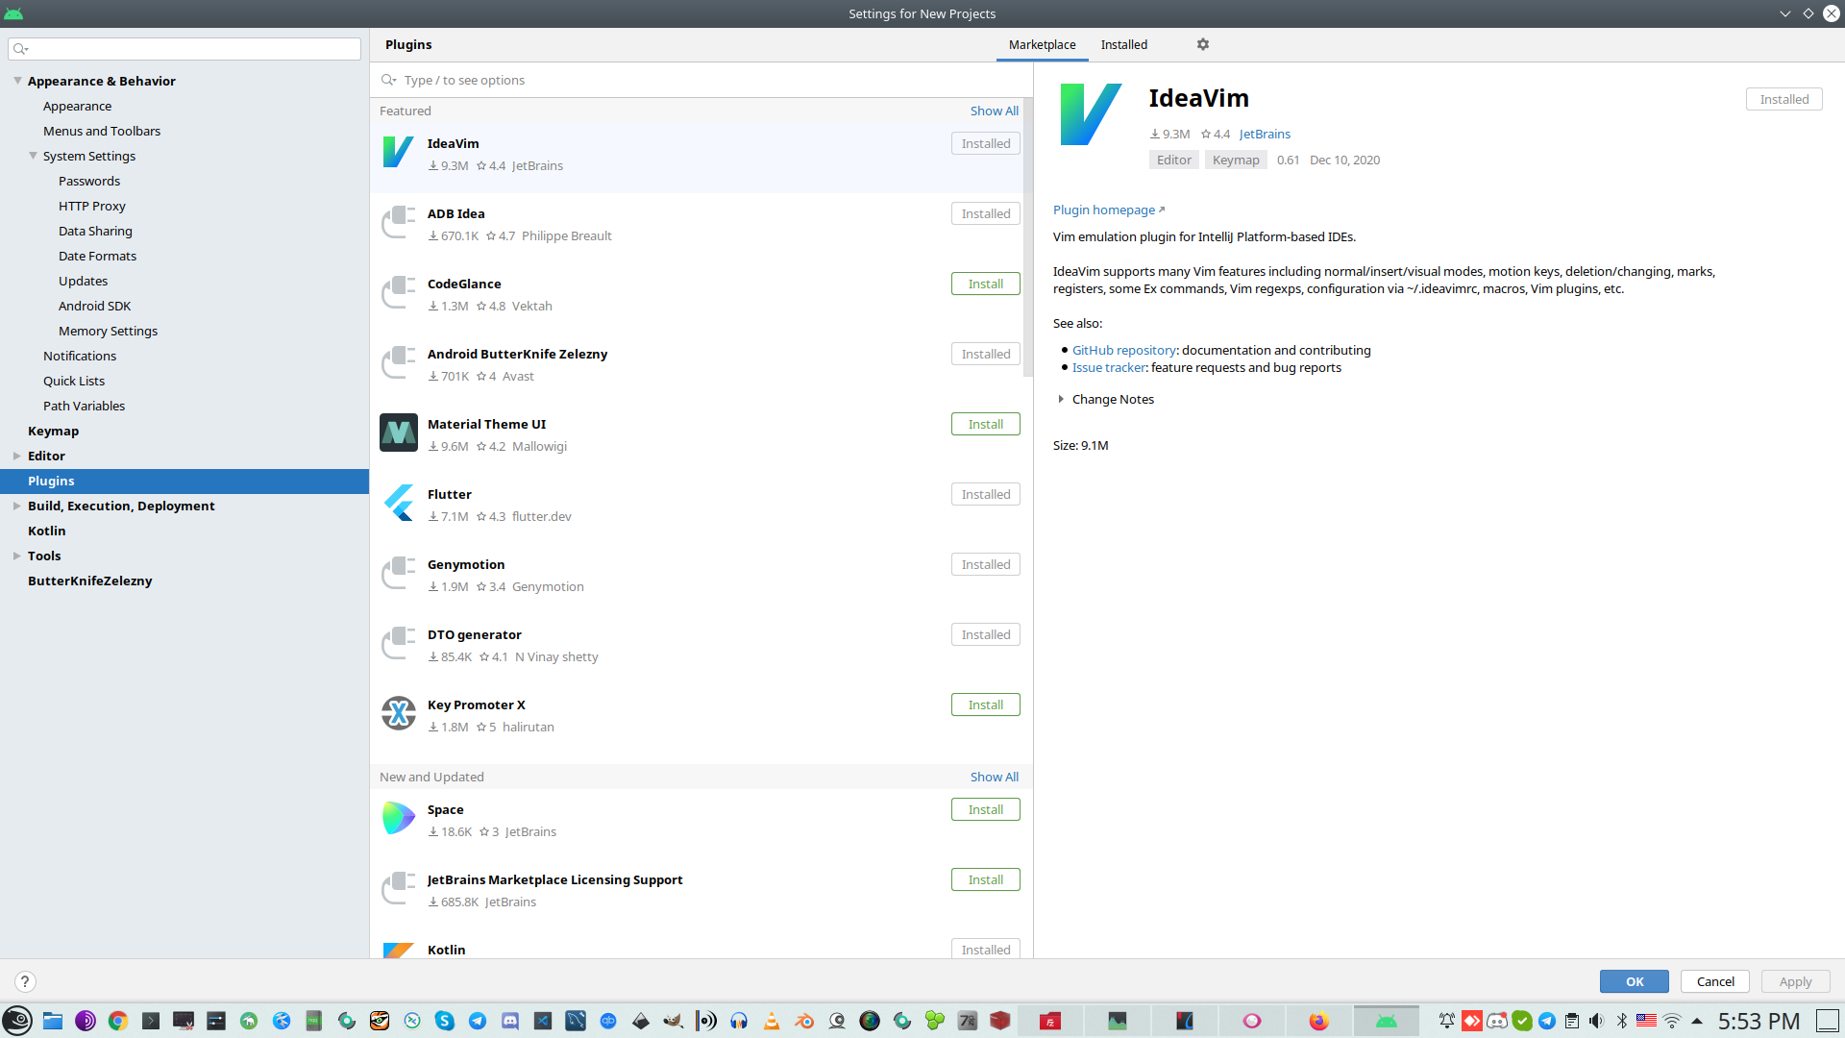Screen dimensions: 1845x1038
Task: Click the Material Theme UI plugin icon
Action: [x=398, y=433]
